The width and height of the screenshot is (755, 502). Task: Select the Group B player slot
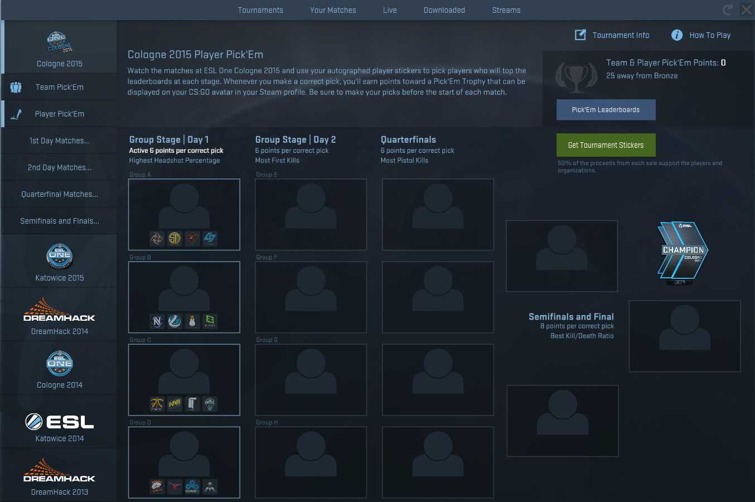pos(184,297)
